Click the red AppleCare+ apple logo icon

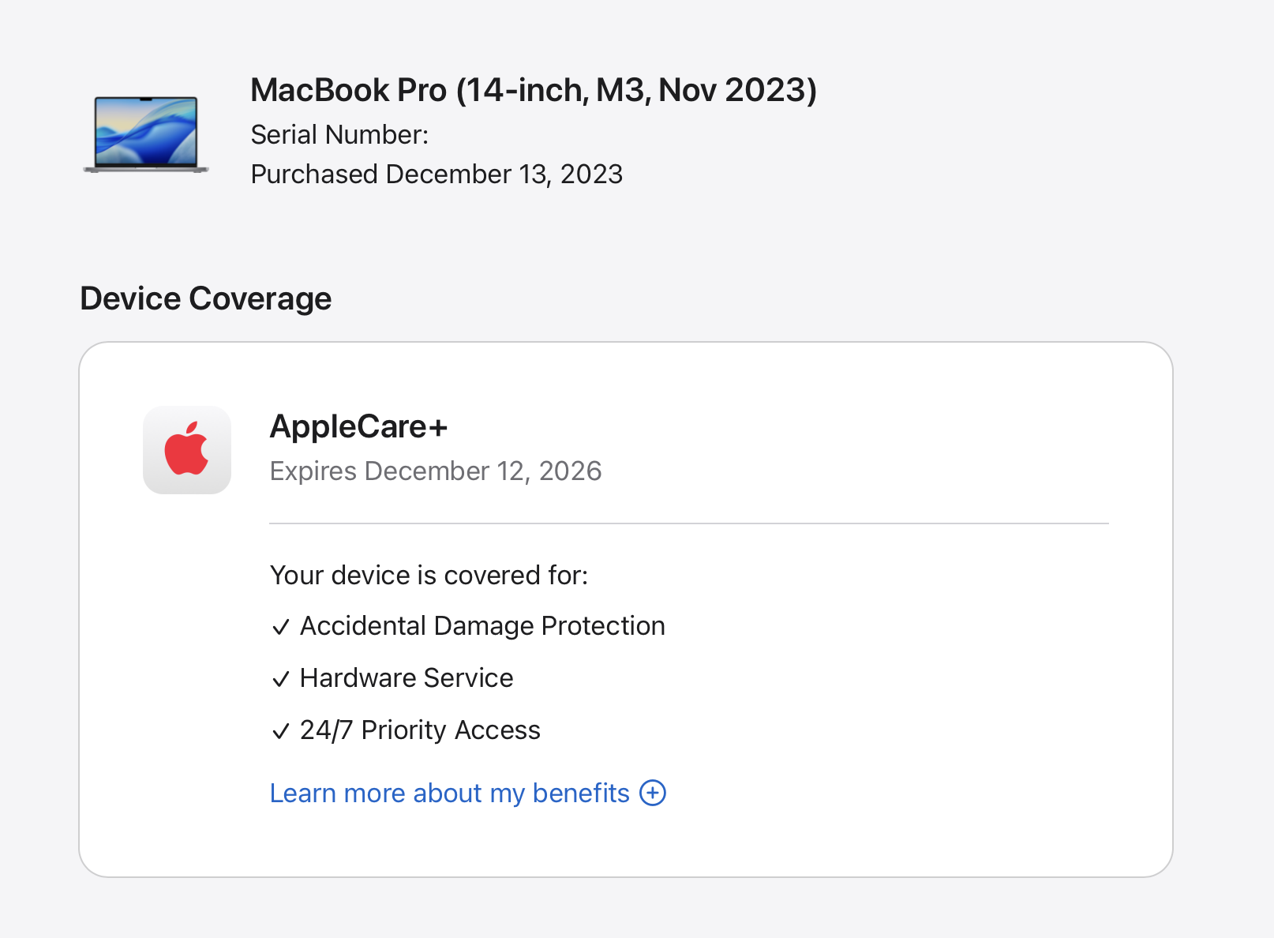(187, 450)
